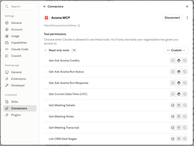Click the Tool permissions heading
The width and height of the screenshot is (194, 146).
point(55,34)
